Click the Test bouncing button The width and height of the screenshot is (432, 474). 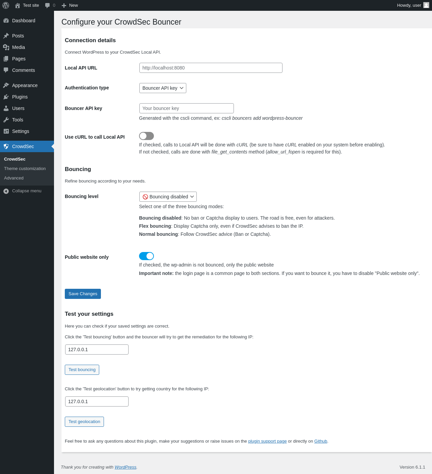[x=82, y=370]
